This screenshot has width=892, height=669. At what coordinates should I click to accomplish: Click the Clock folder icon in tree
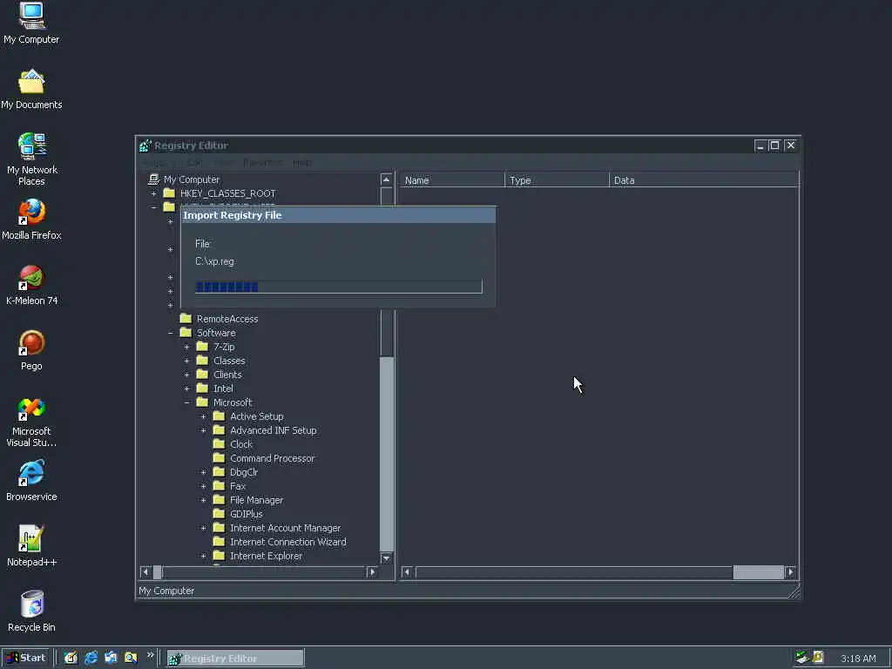(219, 444)
